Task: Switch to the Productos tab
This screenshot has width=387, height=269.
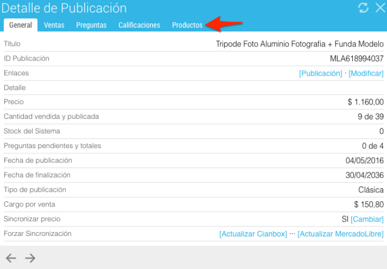Action: click(187, 25)
